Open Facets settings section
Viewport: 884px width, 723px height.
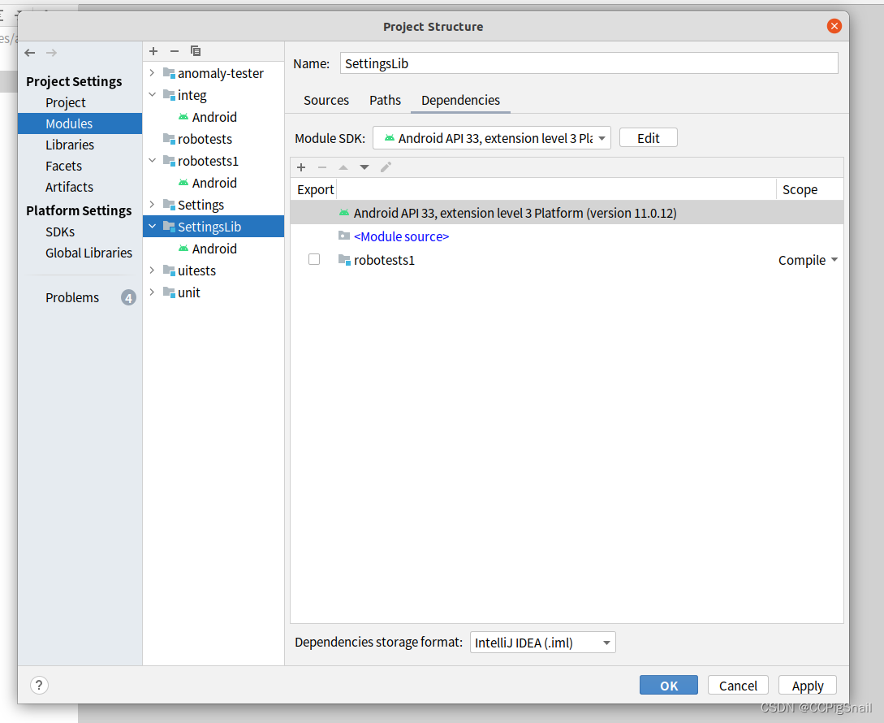click(x=63, y=166)
